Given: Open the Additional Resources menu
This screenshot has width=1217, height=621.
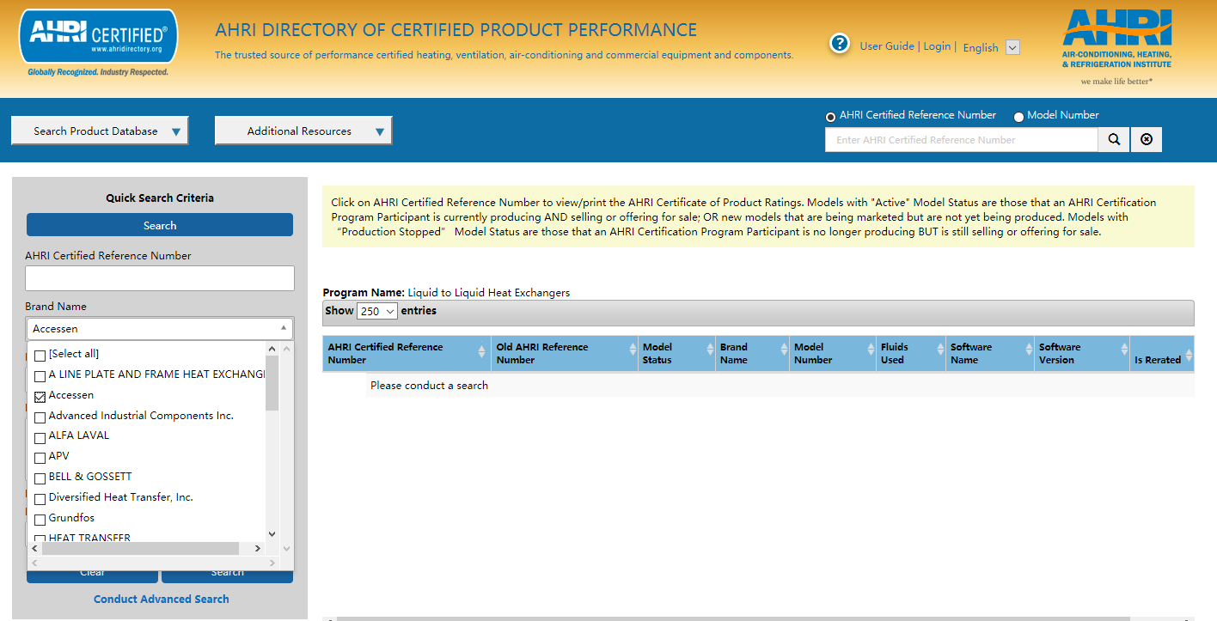Looking at the screenshot, I should tap(303, 131).
